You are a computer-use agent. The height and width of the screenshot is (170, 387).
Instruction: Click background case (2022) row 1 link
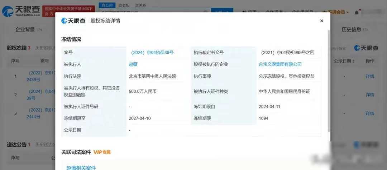click(41, 76)
